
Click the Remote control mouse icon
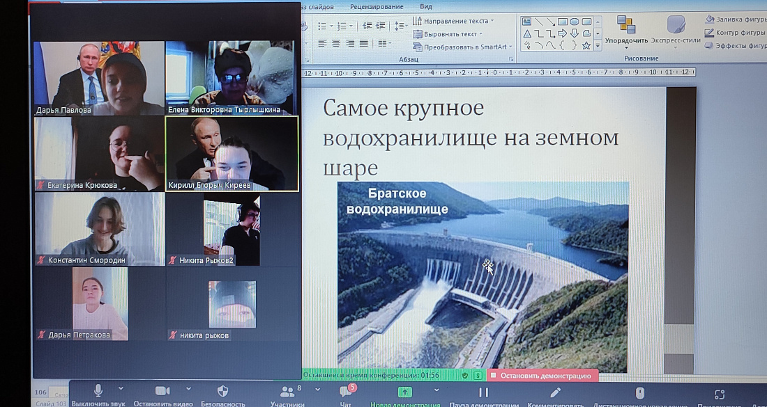[639, 393]
